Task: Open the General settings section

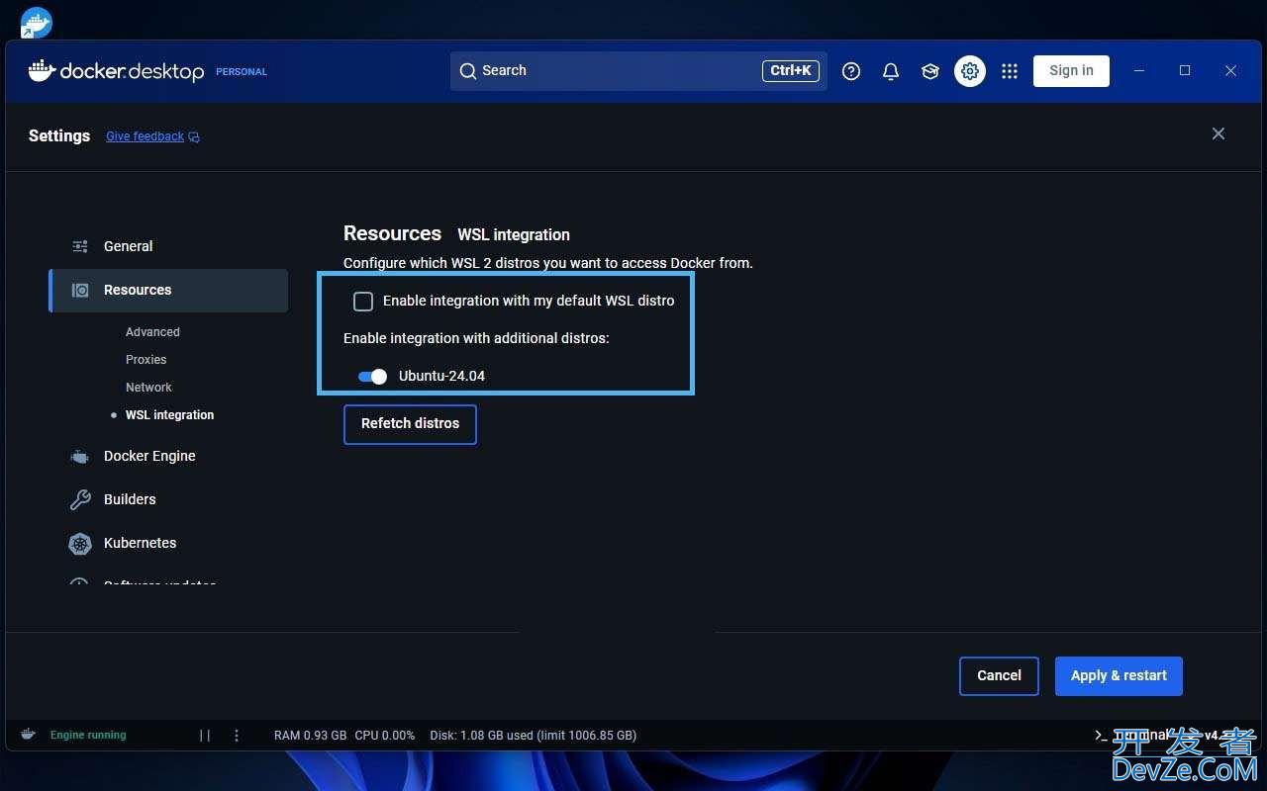Action: tap(168, 246)
